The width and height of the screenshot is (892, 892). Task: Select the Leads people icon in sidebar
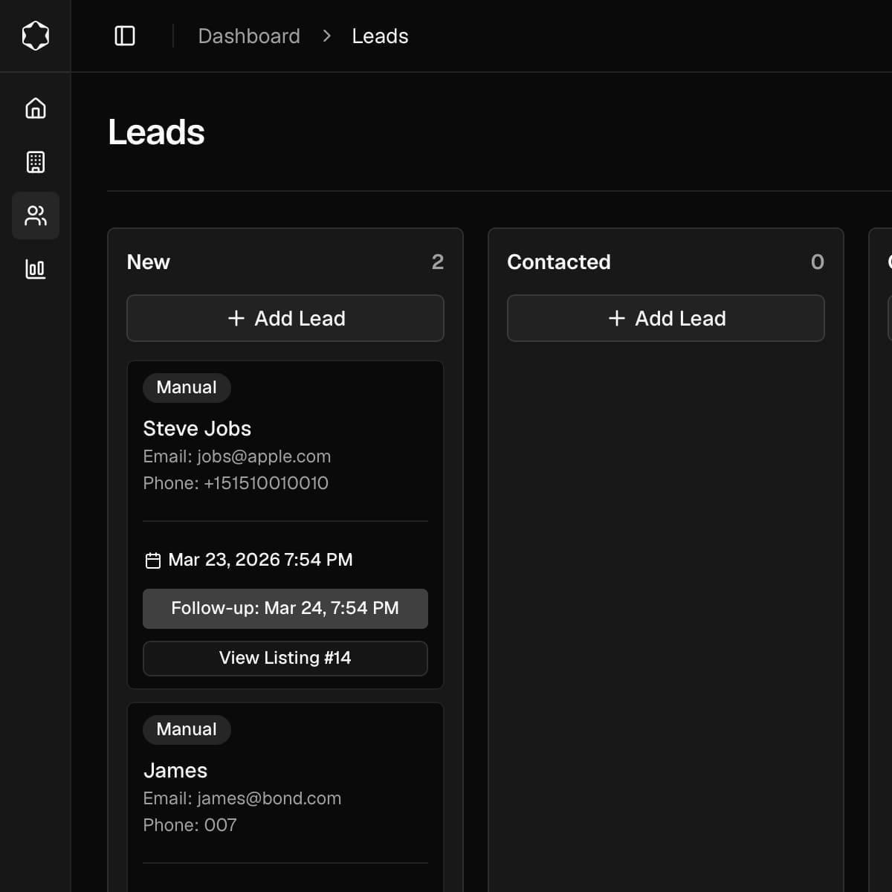[x=35, y=216]
